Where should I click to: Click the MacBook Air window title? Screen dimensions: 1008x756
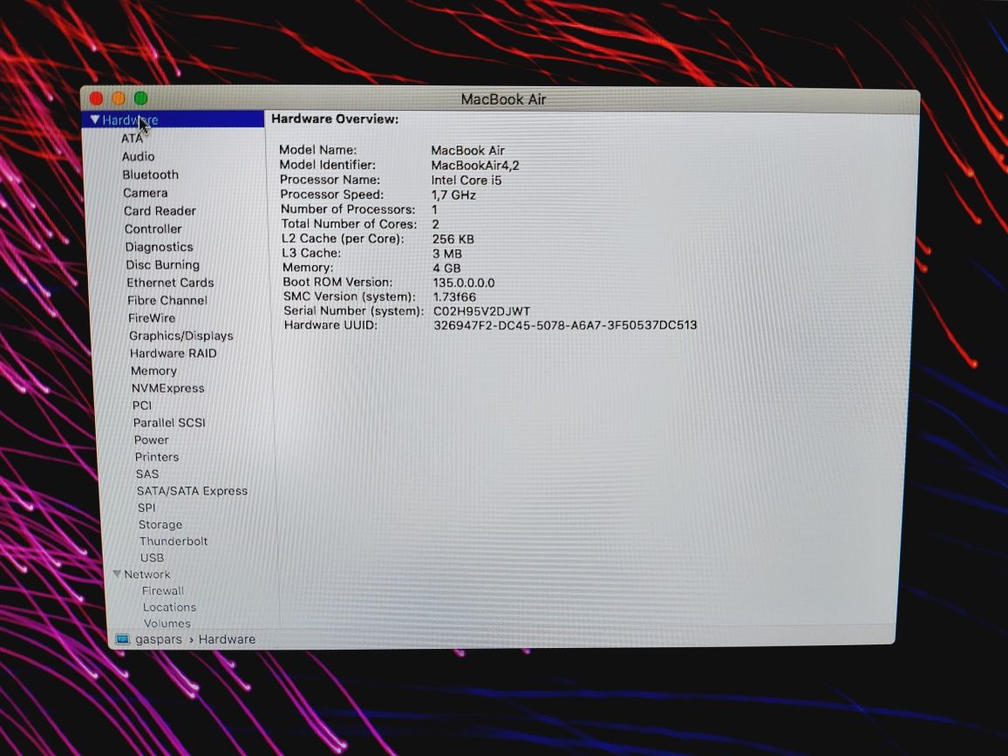point(503,99)
